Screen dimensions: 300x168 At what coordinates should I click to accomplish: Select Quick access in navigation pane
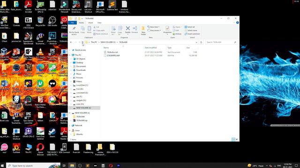pos(80,50)
